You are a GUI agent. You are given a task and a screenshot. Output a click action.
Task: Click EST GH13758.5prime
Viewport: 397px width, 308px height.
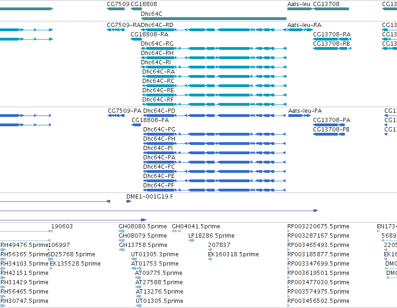point(143,245)
